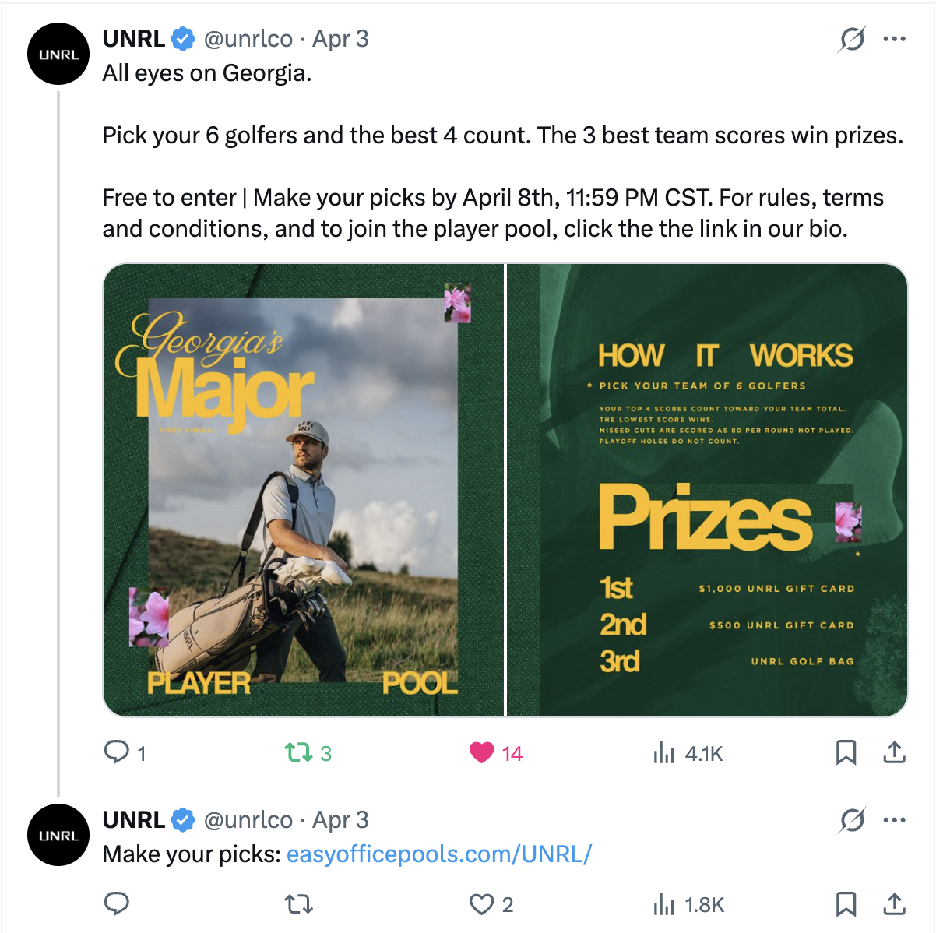Open the more options menu on the reply
Image resolution: width=936 pixels, height=933 pixels.
pos(894,819)
